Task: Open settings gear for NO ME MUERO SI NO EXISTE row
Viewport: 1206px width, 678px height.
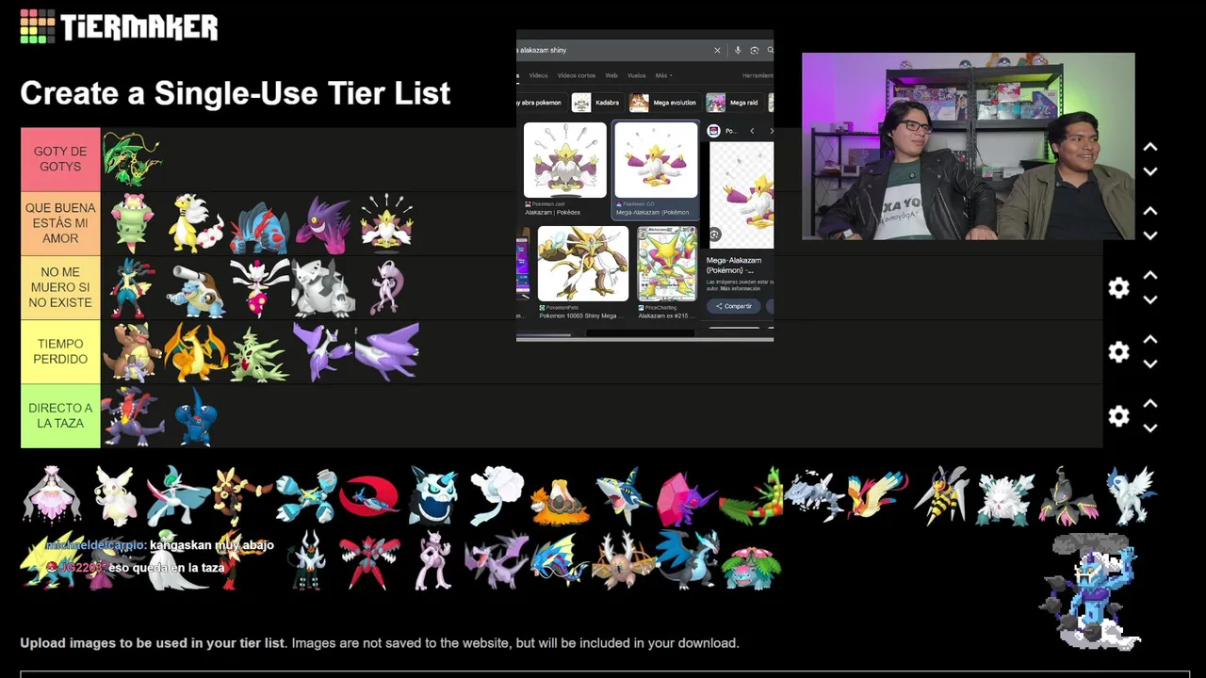Action: pyautogui.click(x=1118, y=288)
